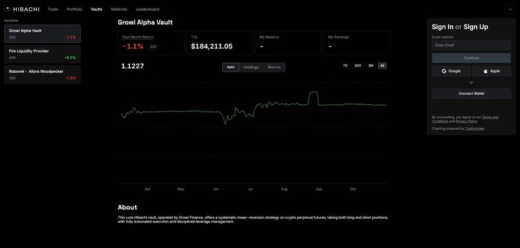Click the 30D badge beside past month return
This screenshot has height=248, width=520.
(x=153, y=47)
